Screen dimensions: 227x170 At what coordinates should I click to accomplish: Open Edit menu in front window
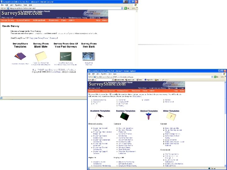click(94, 74)
